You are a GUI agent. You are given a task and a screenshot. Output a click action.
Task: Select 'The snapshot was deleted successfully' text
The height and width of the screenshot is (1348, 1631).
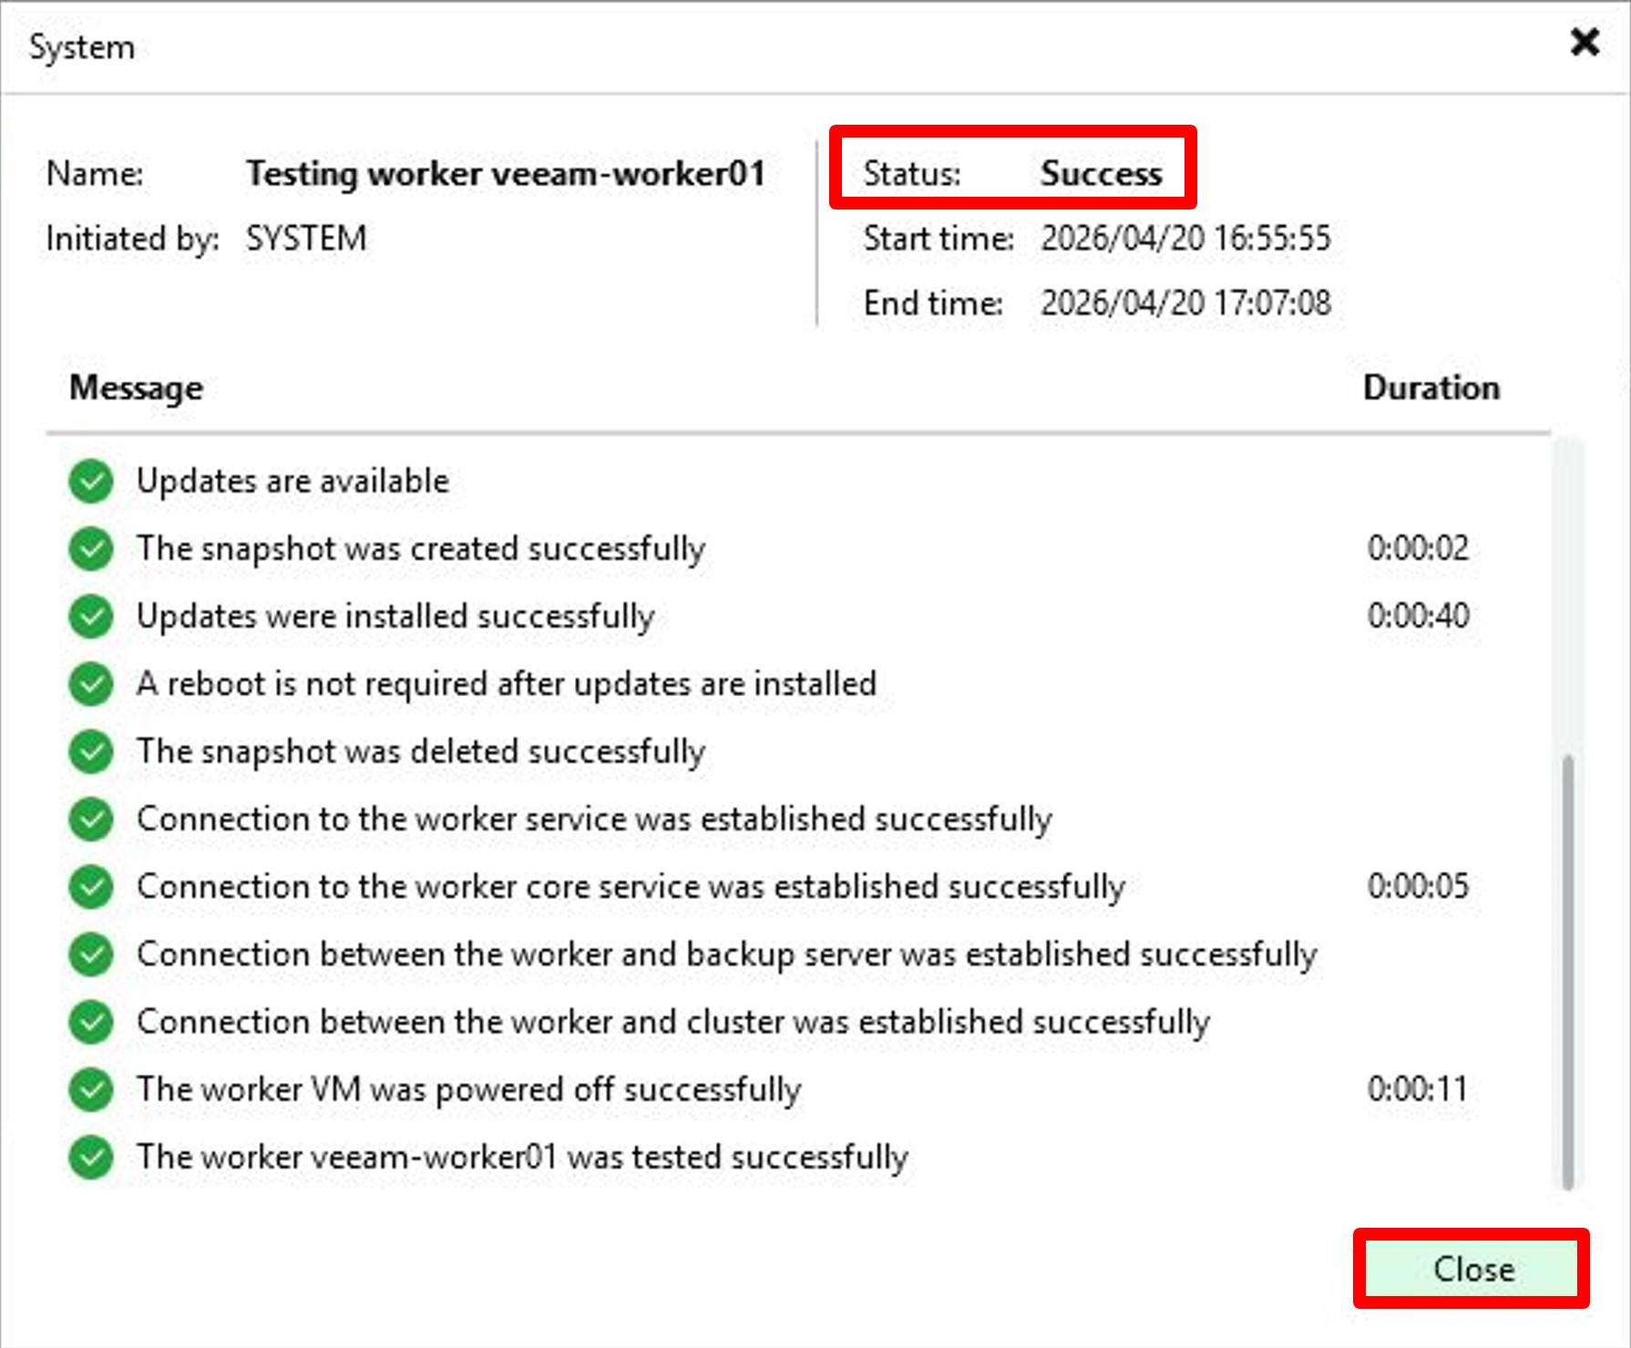pos(421,752)
